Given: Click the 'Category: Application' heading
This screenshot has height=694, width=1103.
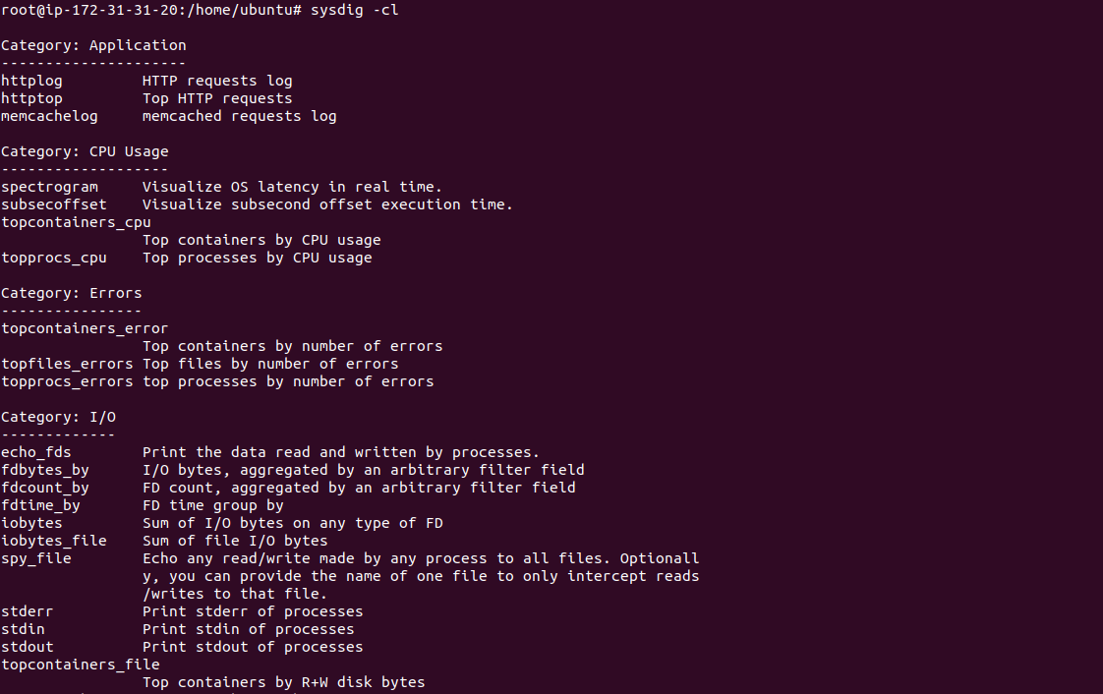Looking at the screenshot, I should [93, 45].
